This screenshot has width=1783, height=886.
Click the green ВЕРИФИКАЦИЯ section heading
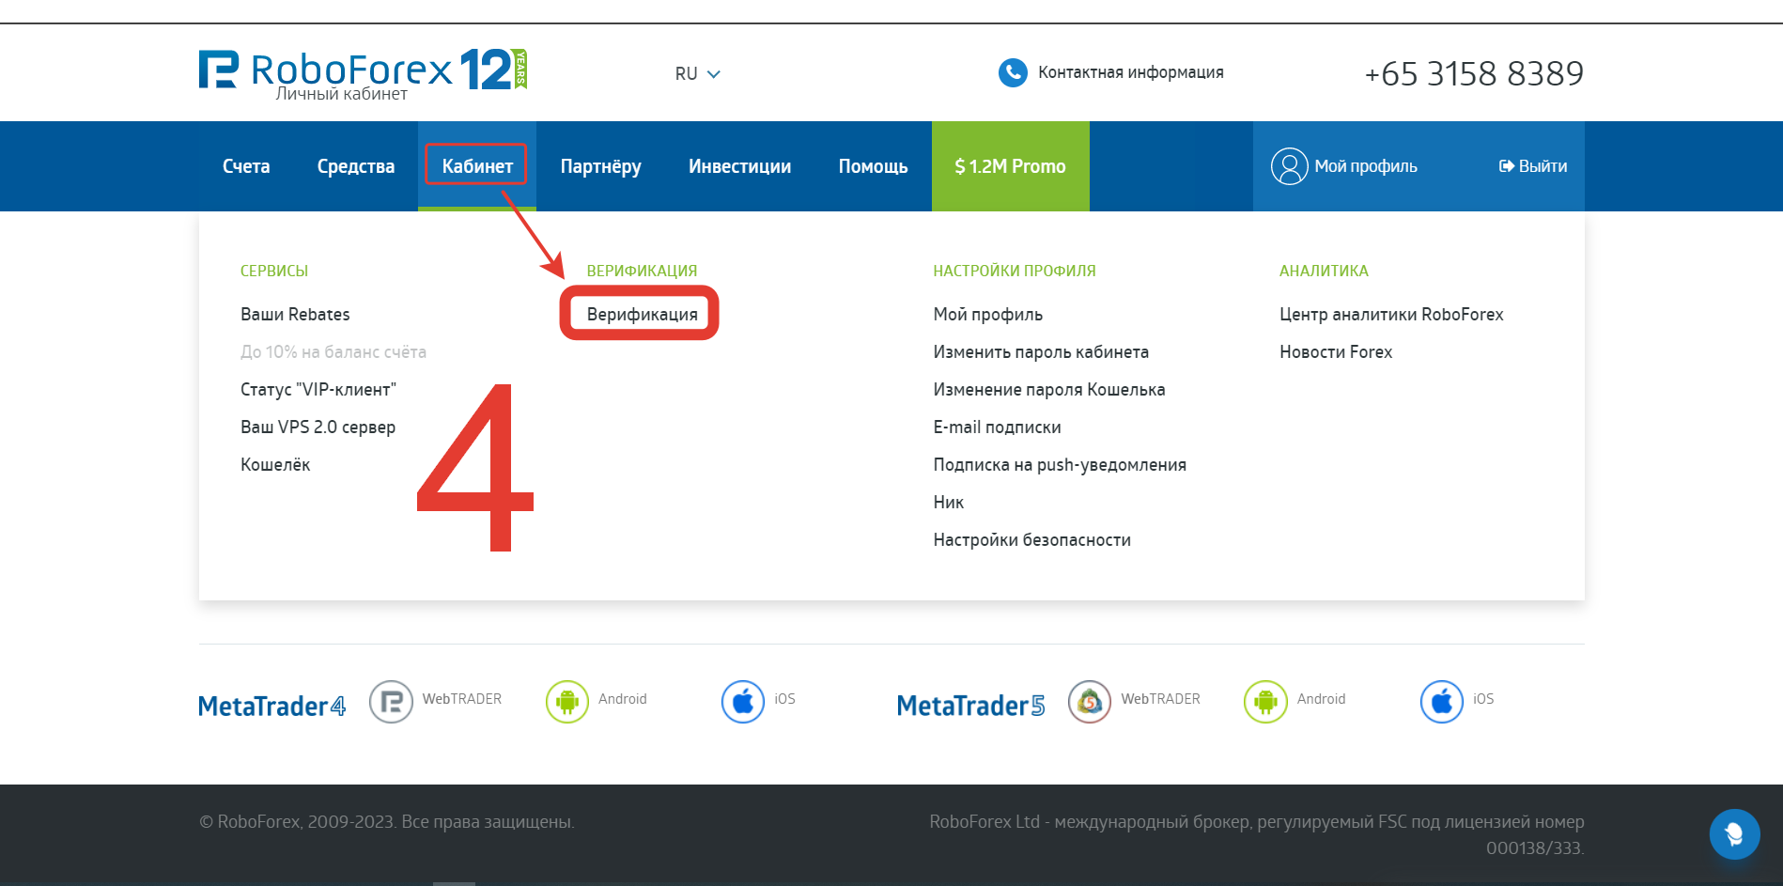point(643,271)
